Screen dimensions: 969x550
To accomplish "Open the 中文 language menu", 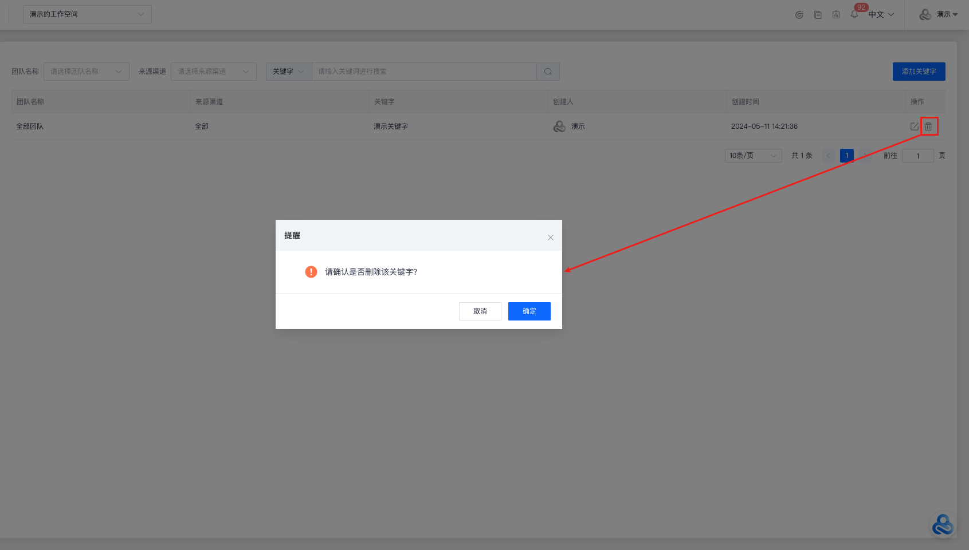I will pos(881,14).
